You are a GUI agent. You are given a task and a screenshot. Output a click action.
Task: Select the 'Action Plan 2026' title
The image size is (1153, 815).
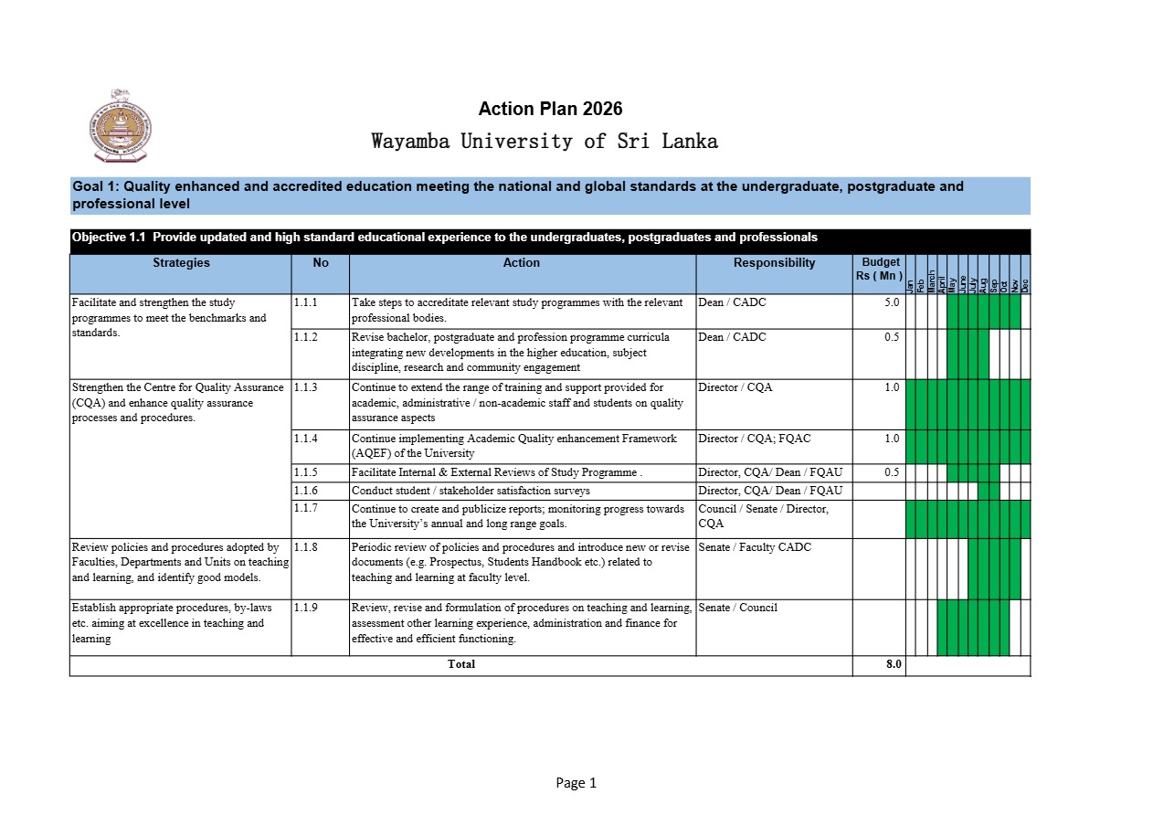(x=550, y=110)
